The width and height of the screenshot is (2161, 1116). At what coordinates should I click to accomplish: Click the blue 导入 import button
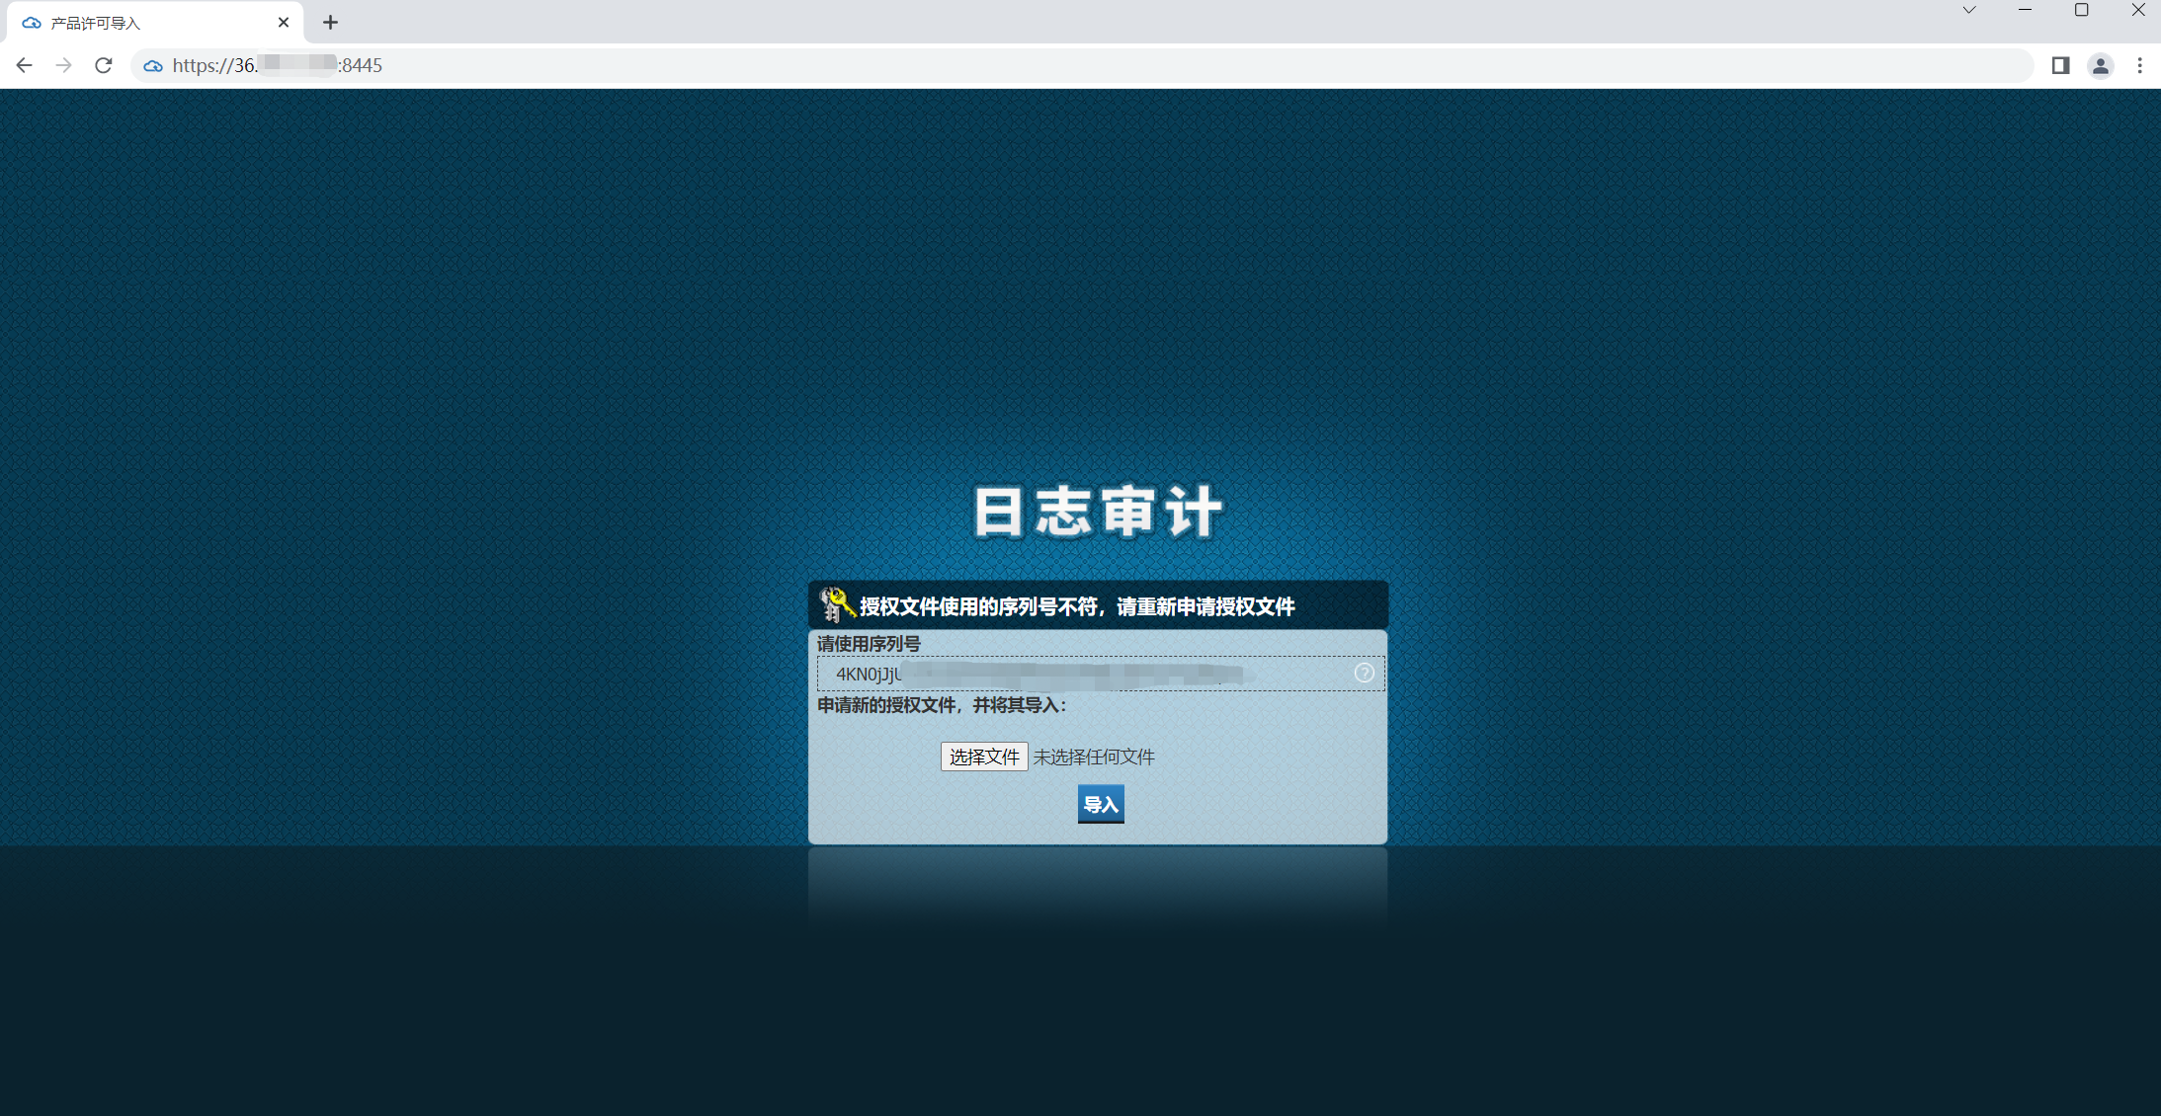1100,804
